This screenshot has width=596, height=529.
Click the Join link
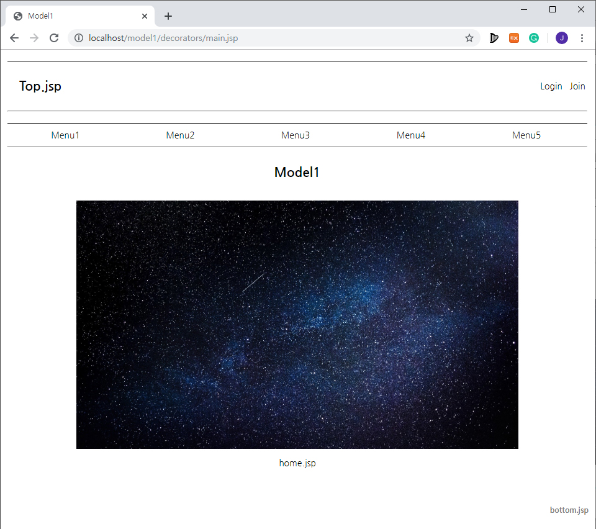point(577,86)
